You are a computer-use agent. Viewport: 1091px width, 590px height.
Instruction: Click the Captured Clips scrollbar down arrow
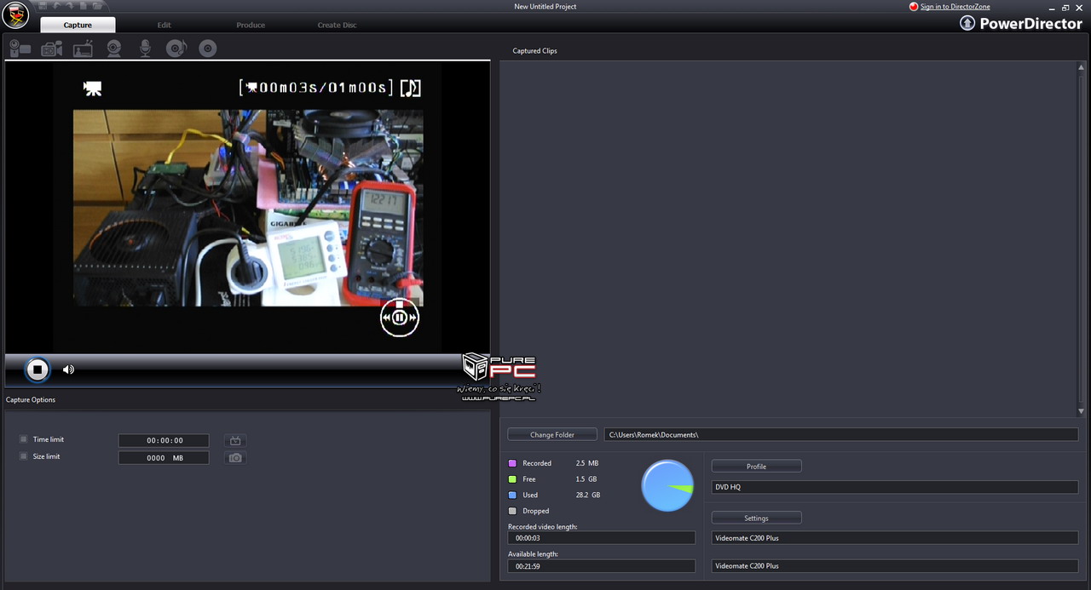pos(1082,412)
